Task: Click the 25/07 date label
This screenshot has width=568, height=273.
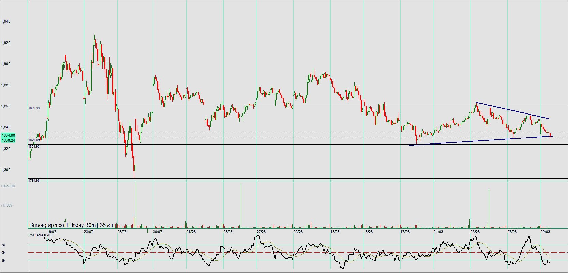Action: [122, 232]
